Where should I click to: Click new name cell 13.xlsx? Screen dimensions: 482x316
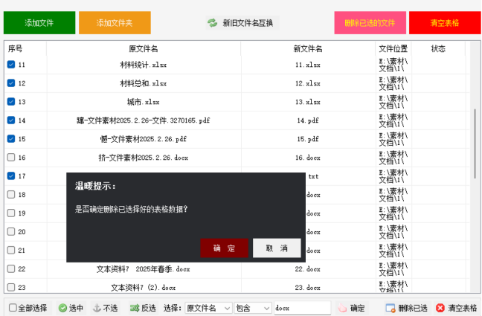(x=308, y=102)
